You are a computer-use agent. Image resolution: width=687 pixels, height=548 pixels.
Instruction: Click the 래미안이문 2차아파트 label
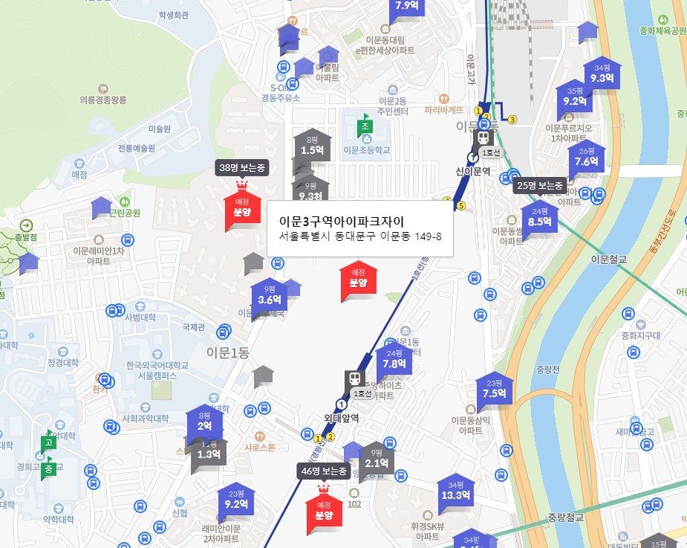[221, 533]
